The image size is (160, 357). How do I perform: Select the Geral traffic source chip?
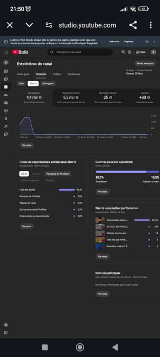tap(24, 174)
